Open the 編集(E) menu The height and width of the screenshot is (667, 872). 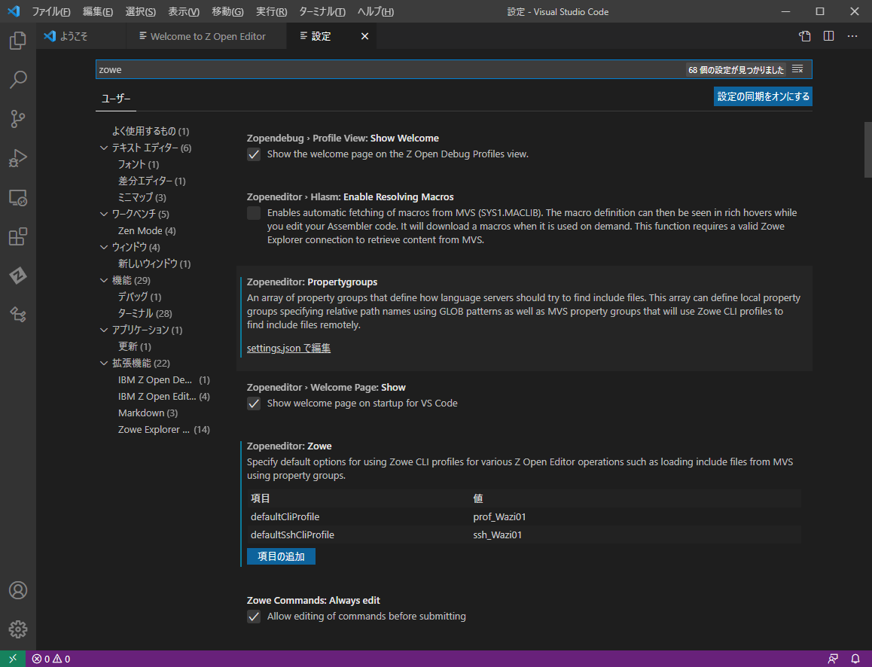click(x=98, y=12)
